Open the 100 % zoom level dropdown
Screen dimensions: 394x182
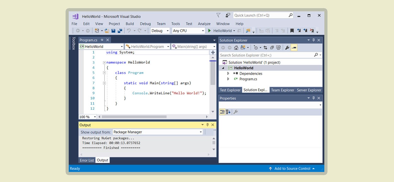[88, 117]
